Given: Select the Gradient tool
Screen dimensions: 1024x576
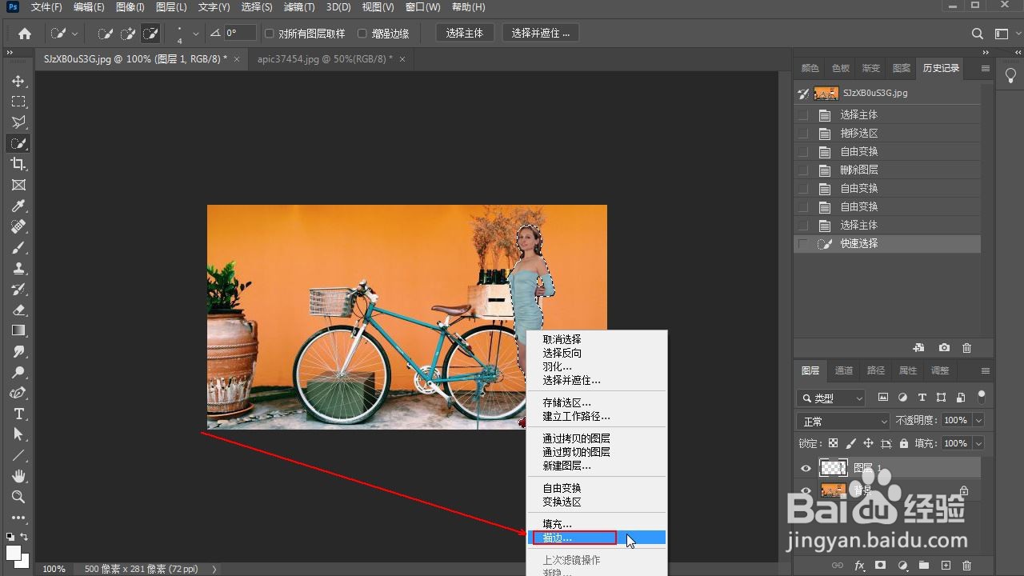Looking at the screenshot, I should (18, 331).
